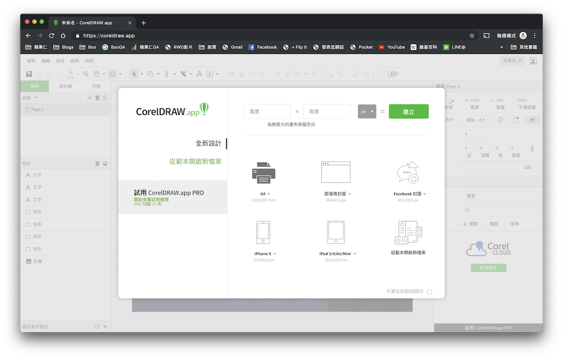Open the 修改 menu

click(x=60, y=61)
